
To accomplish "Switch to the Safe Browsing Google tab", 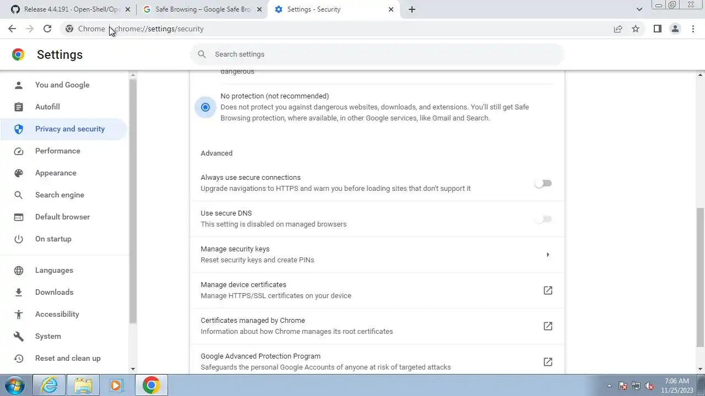I will pyautogui.click(x=202, y=9).
